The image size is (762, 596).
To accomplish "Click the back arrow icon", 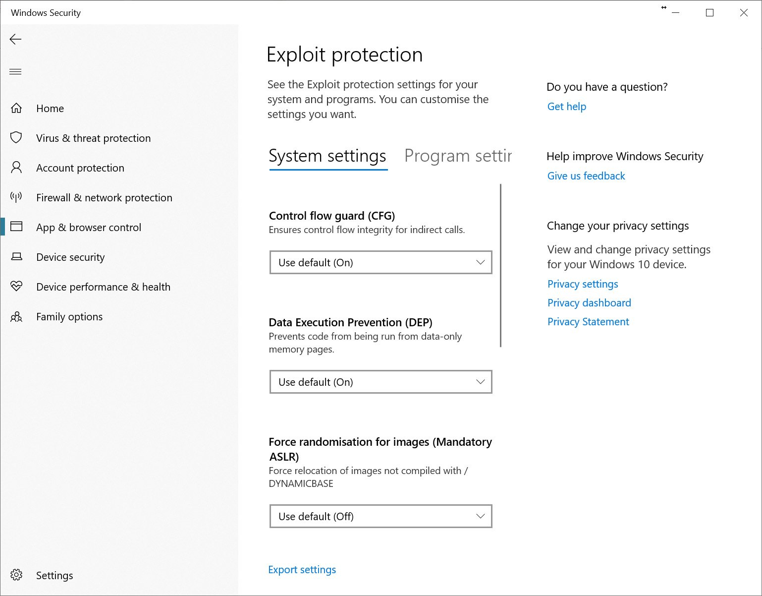I will tap(16, 39).
